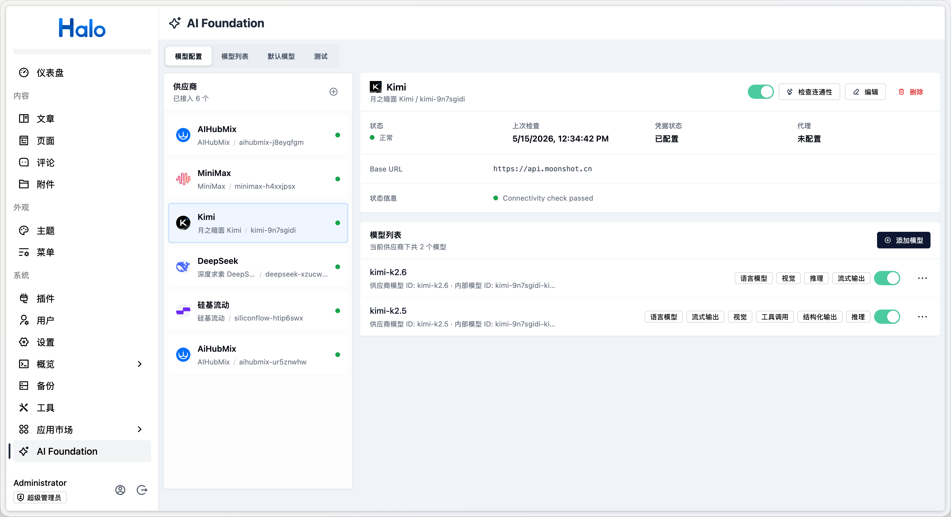Image resolution: width=951 pixels, height=517 pixels.
Task: Select the Kimi provider card
Action: [258, 223]
